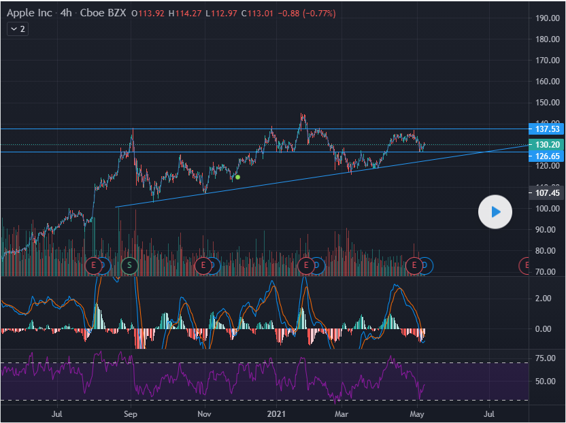Viewport: 566px width, 423px height.
Task: Click the Cboe BZX exchange label
Action: 102,13
